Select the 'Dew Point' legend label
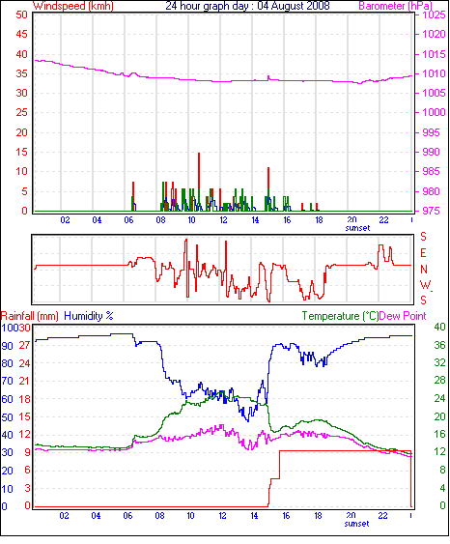Image resolution: width=450 pixels, height=544 pixels. click(x=403, y=316)
